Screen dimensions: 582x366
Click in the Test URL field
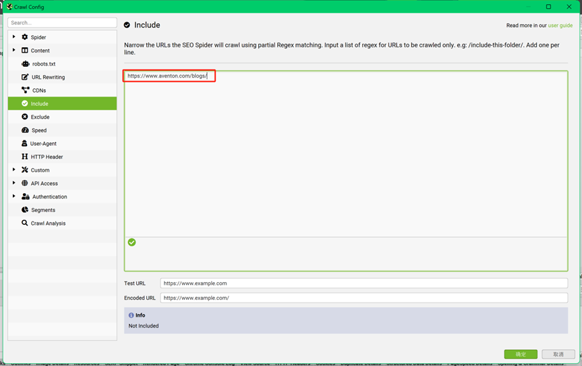tap(363, 284)
